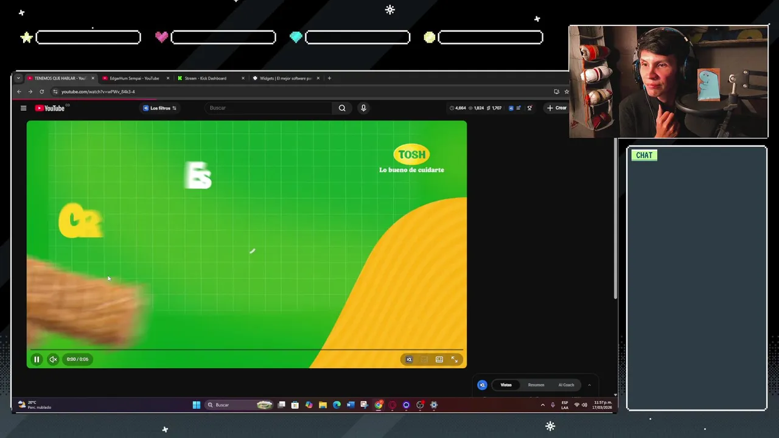Seek using the video progress bar
Viewport: 779px width, 438px height.
click(x=246, y=350)
